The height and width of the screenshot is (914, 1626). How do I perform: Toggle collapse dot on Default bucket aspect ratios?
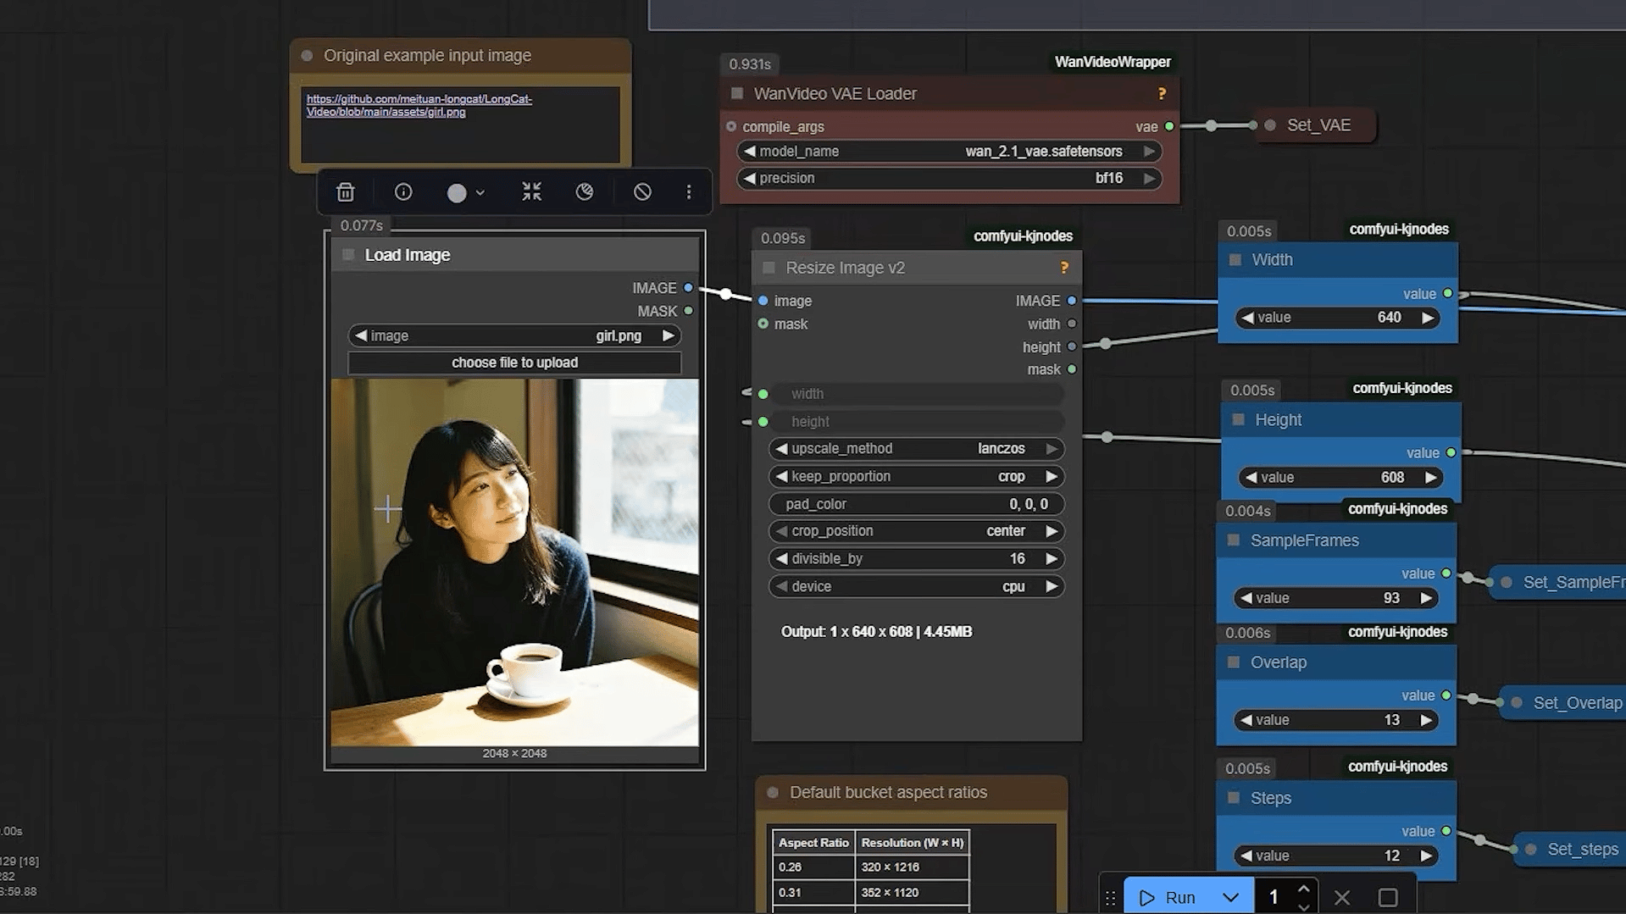[773, 793]
